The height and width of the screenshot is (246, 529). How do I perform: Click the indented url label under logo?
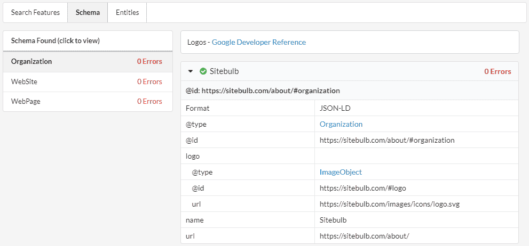coord(196,204)
